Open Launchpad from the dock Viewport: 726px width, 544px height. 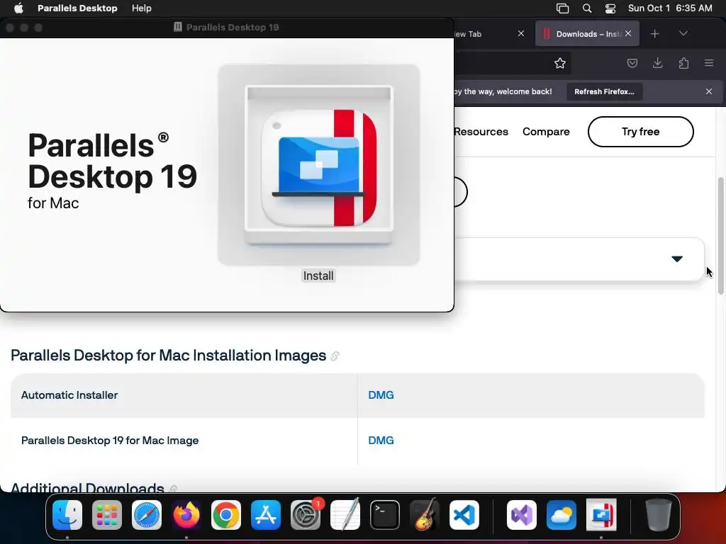[x=107, y=514]
